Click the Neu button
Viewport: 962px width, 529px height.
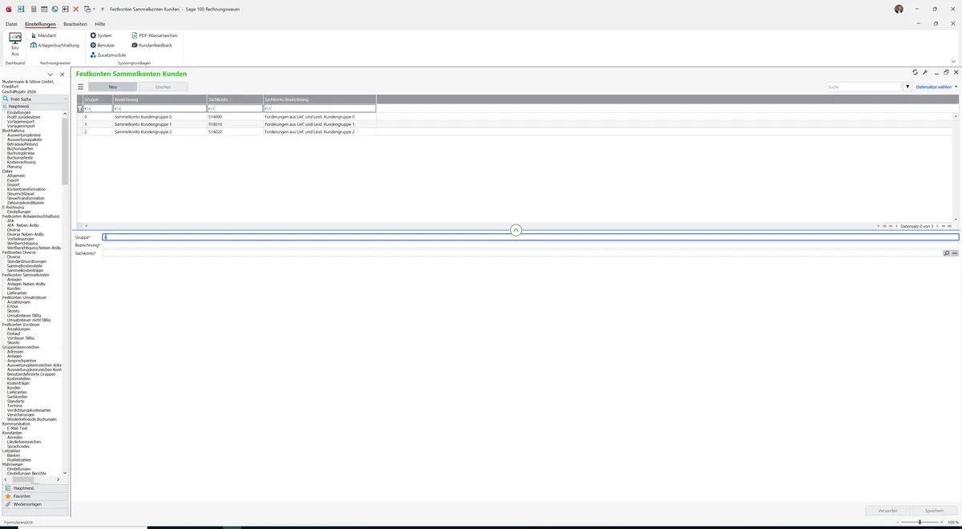click(112, 87)
